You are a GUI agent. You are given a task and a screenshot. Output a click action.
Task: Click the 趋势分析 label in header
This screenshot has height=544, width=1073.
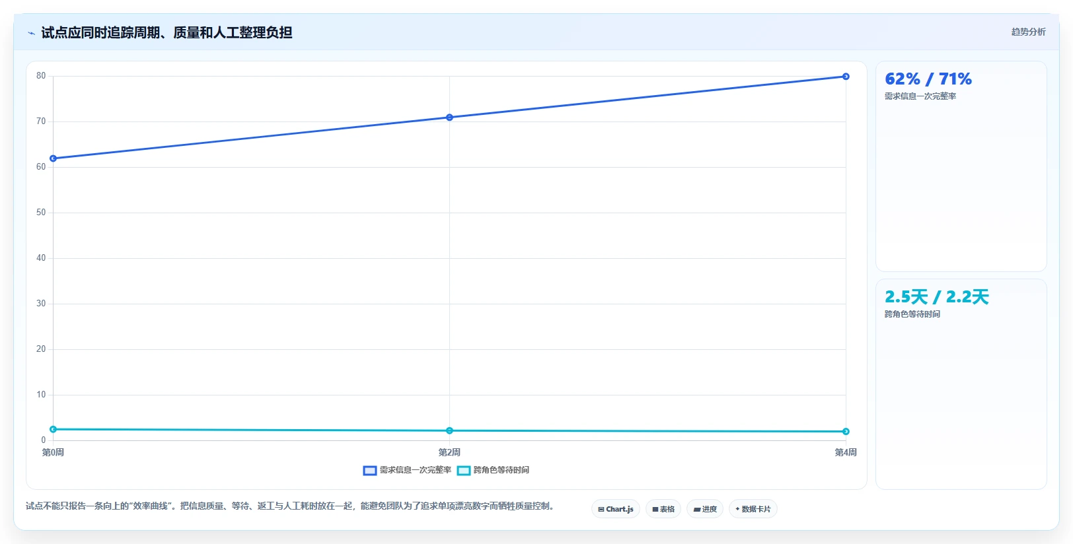click(x=1028, y=32)
